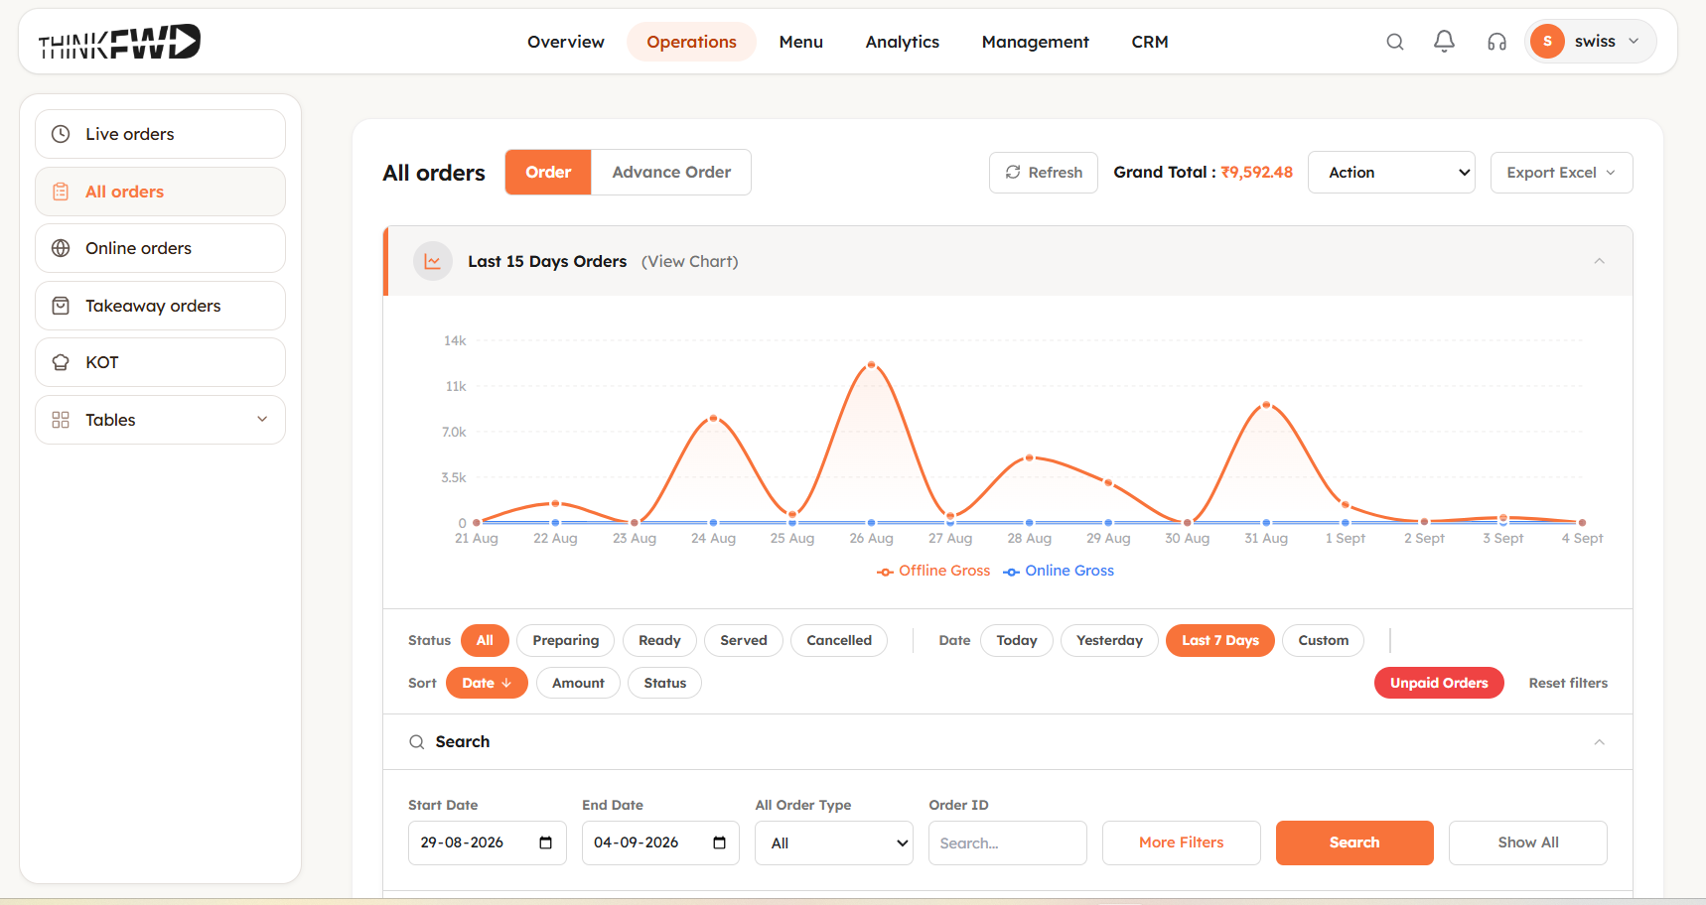Open calendar picker for Start Date
This screenshot has height=905, width=1706.
pos(545,842)
